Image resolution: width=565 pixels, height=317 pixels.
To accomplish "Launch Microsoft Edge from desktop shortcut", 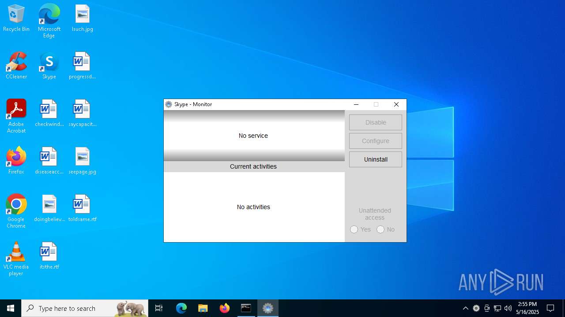I will pos(49,21).
